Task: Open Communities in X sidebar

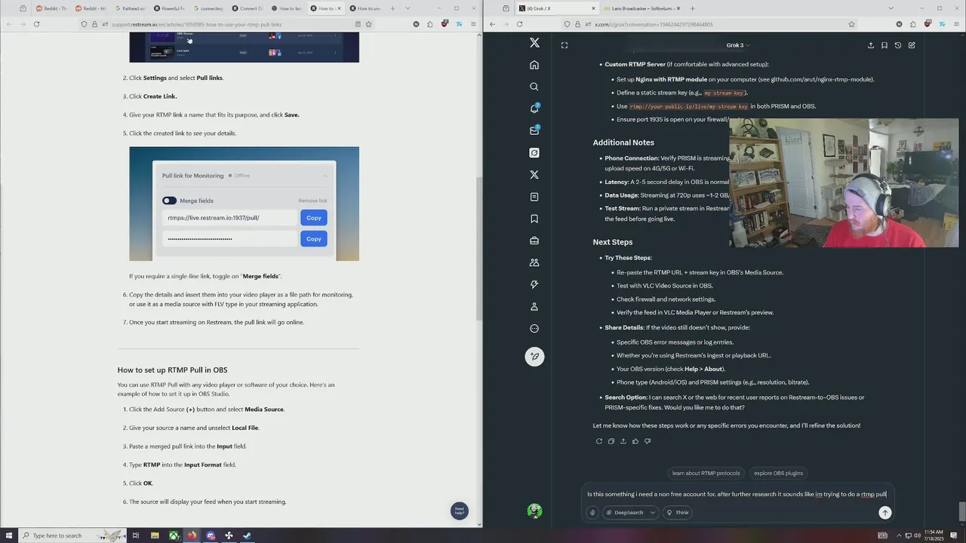Action: pos(534,262)
